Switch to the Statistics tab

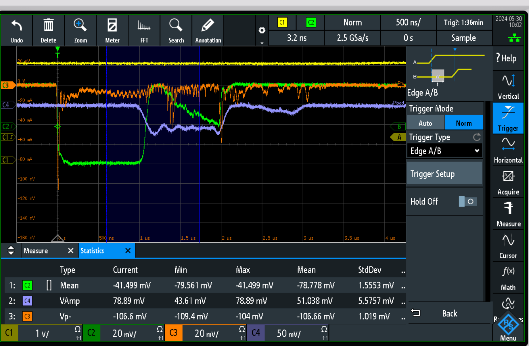click(93, 251)
